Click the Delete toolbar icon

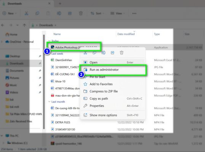coord(81,13)
